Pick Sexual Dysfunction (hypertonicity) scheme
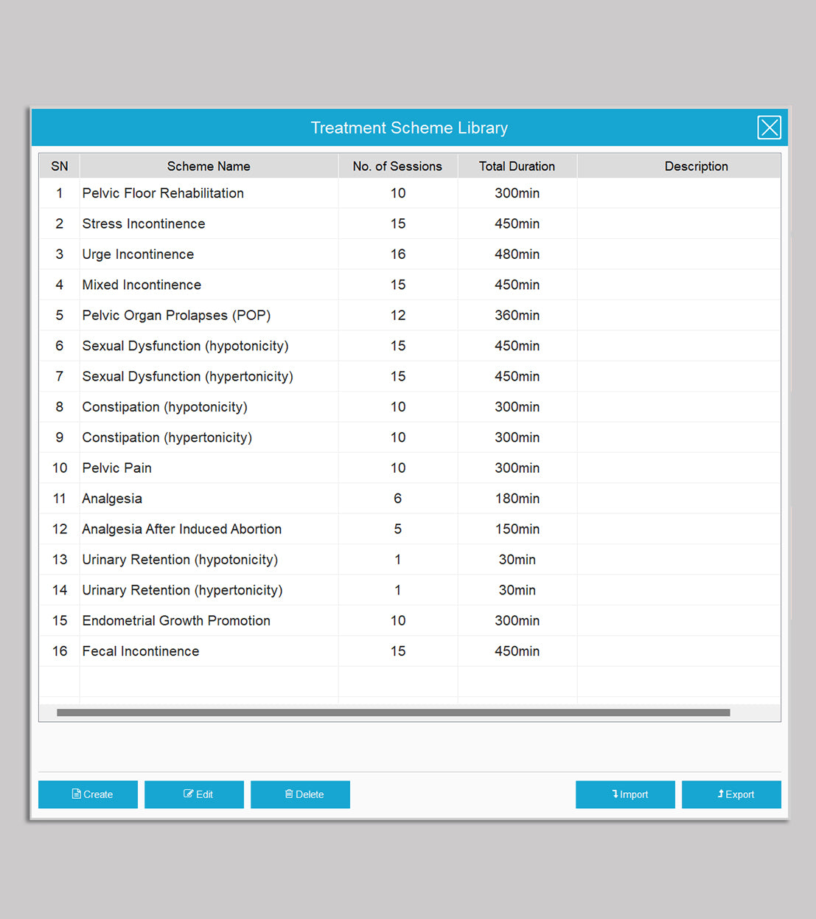This screenshot has height=919, width=816. click(187, 376)
